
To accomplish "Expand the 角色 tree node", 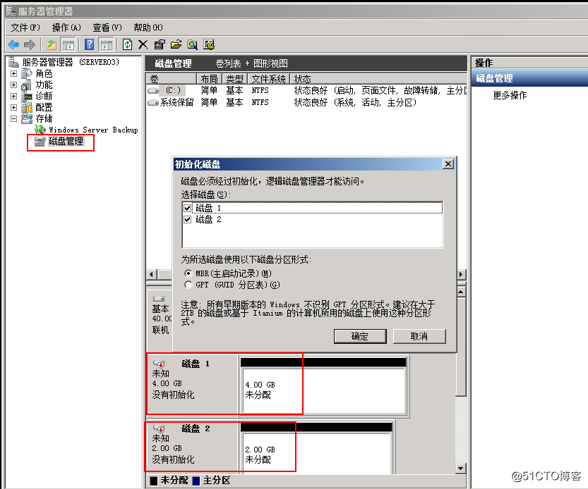I will click(x=14, y=74).
